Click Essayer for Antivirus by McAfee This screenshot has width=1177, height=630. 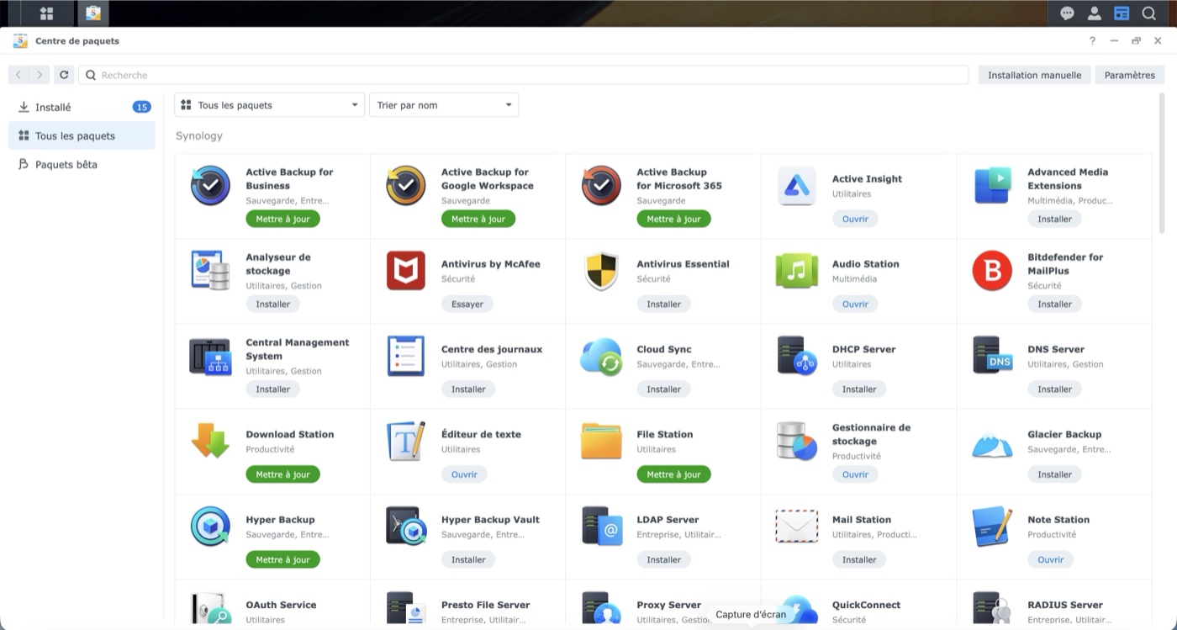tap(467, 304)
